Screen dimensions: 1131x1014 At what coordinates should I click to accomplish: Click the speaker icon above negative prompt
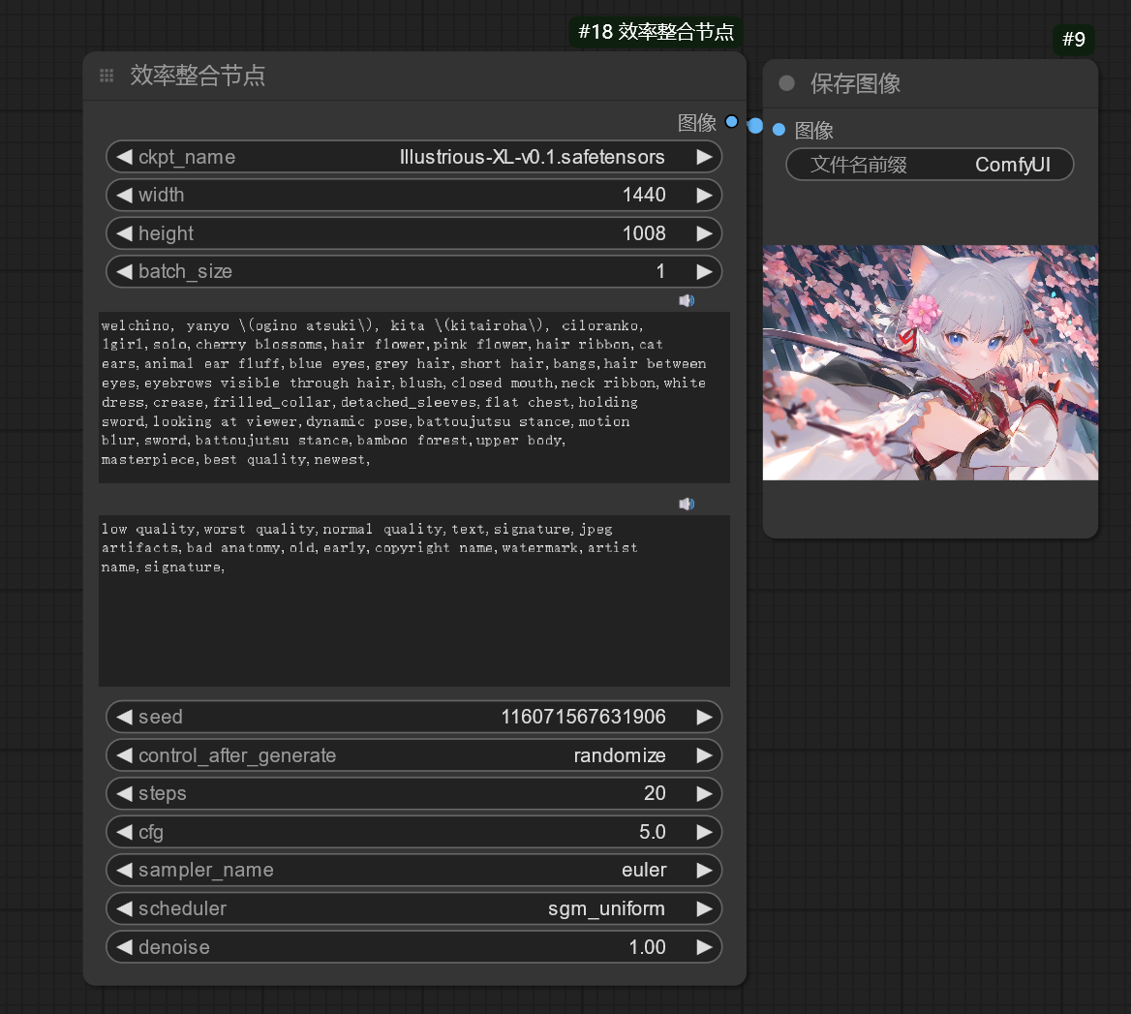pyautogui.click(x=687, y=504)
